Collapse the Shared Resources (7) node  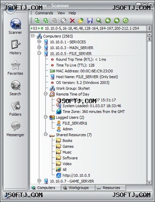[x=46, y=134]
